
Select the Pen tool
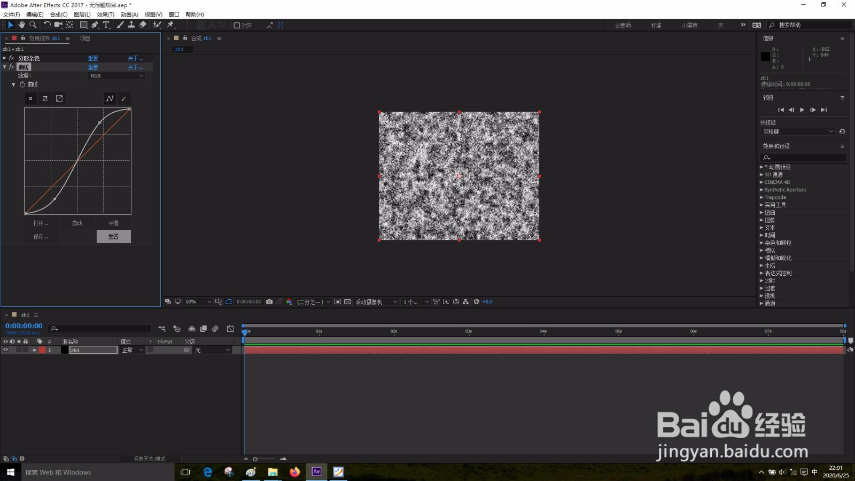95,25
